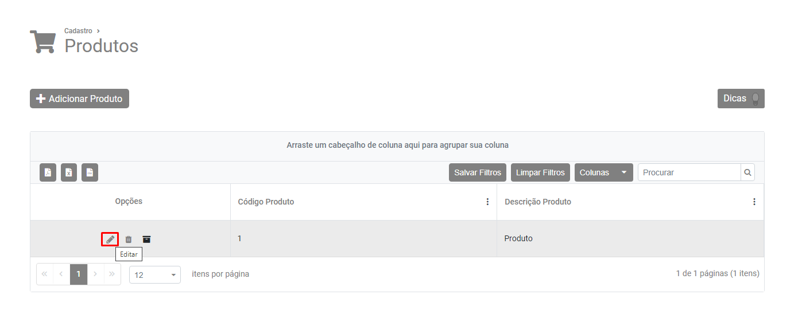The height and width of the screenshot is (330, 802).
Task: Export the grid to PDF
Action: [48, 172]
